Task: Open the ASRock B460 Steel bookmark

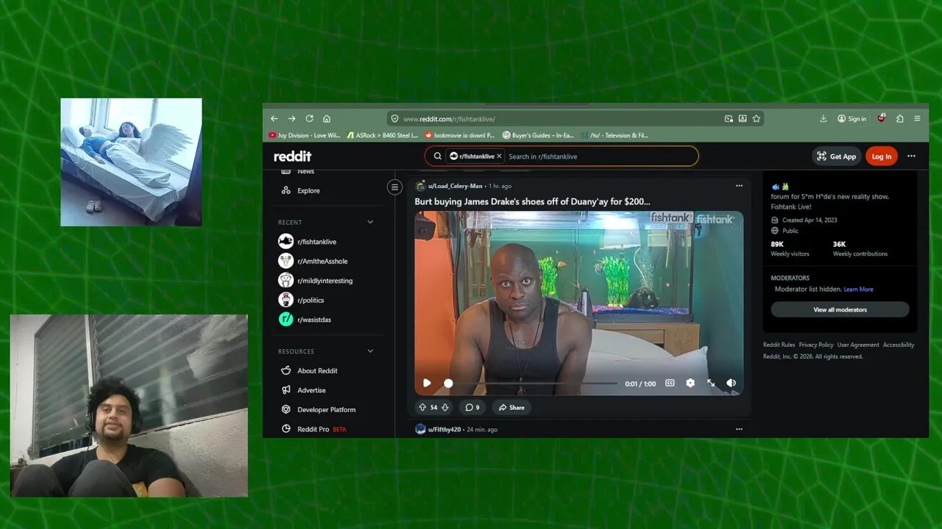Action: pos(382,135)
